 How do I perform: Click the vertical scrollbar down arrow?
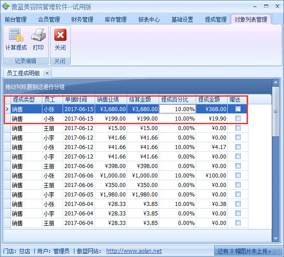275,238
